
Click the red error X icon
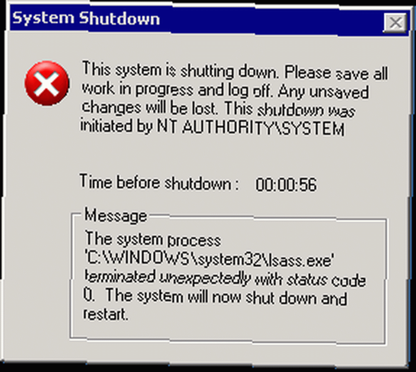tap(47, 83)
